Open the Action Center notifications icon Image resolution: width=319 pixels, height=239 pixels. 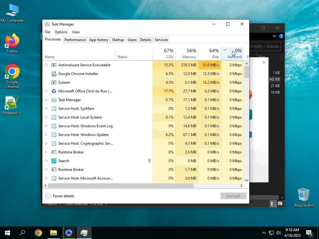point(309,233)
